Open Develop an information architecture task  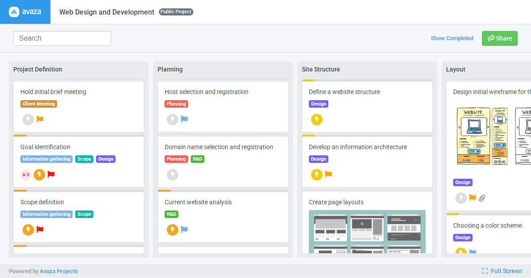pyautogui.click(x=358, y=147)
